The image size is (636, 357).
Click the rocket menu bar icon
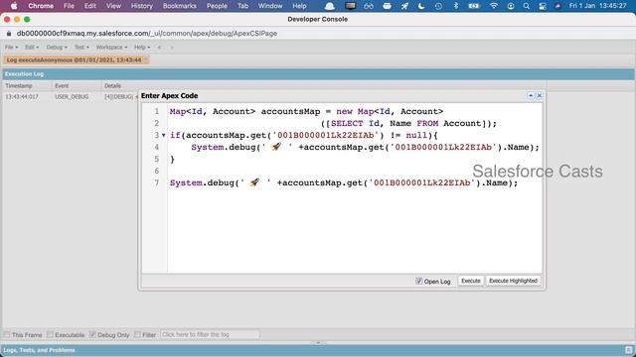[x=404, y=6]
